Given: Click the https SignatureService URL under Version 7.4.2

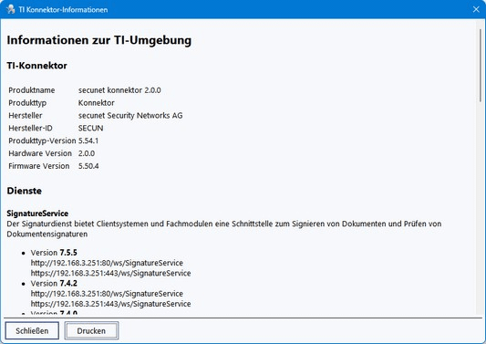Looking at the screenshot, I should click(x=110, y=304).
